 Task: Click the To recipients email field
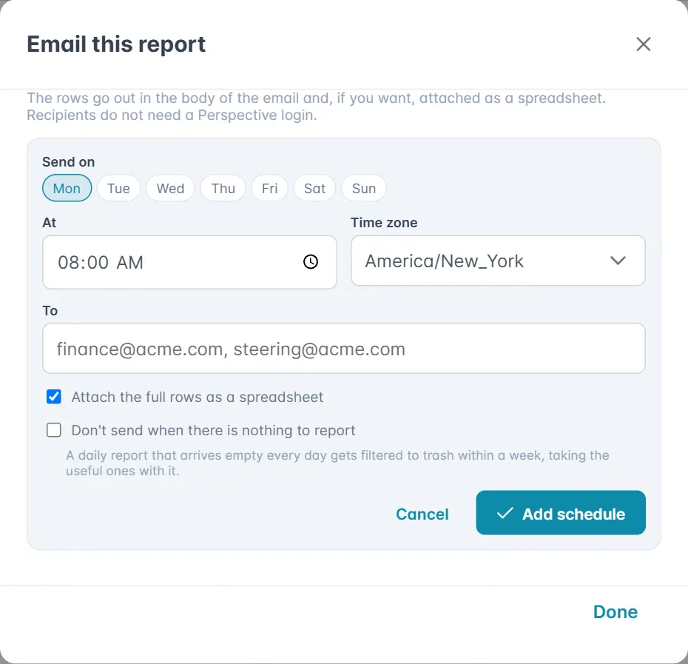click(x=344, y=349)
